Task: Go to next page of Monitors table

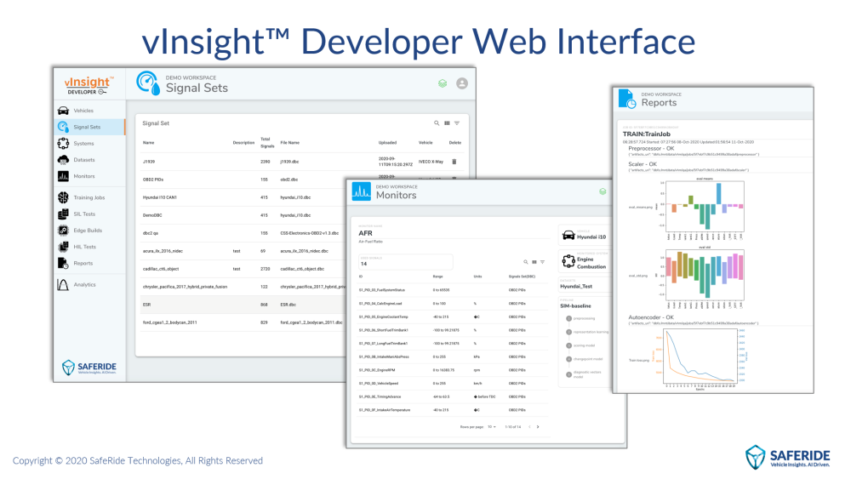Action: 538,427
